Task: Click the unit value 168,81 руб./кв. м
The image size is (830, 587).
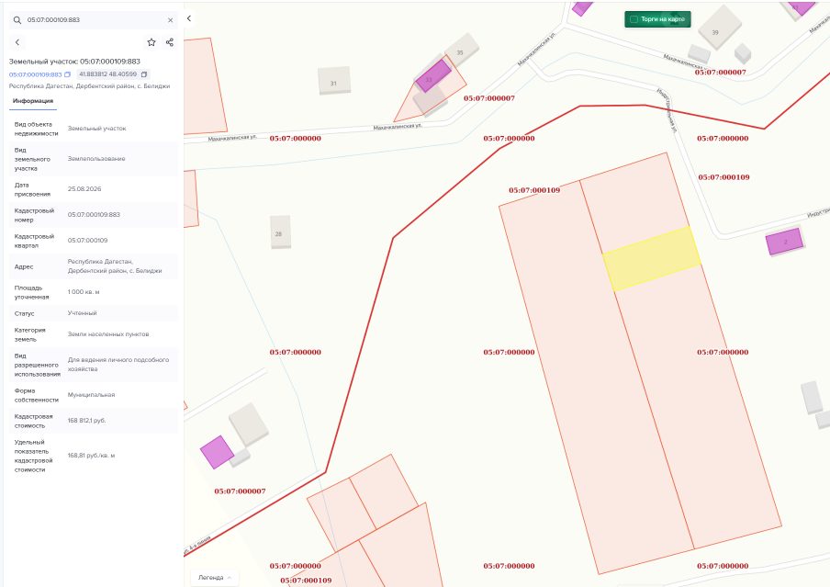Action: pyautogui.click(x=91, y=455)
